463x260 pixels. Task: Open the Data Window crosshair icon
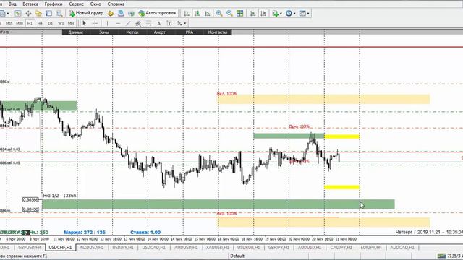(28, 13)
